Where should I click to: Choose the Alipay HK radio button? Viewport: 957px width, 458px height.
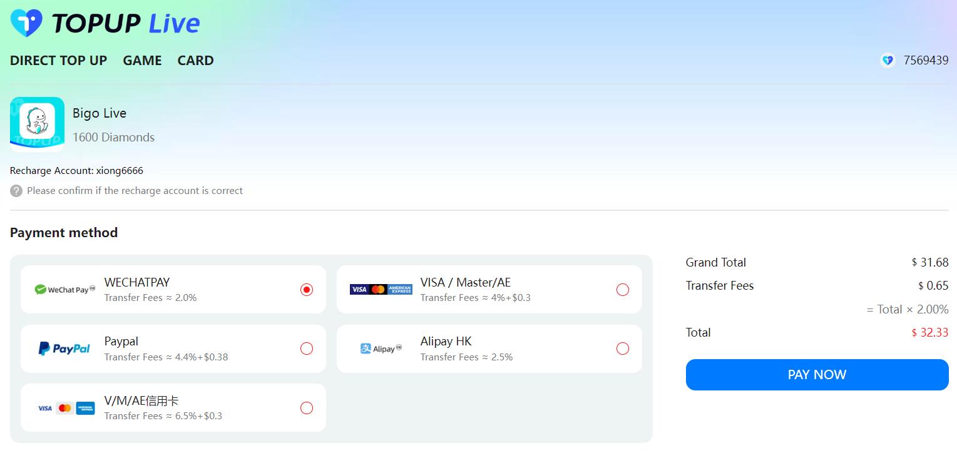[x=623, y=349]
